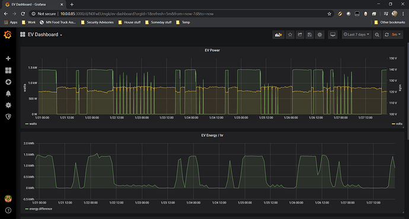Click the volts legend color swatch

coord(394,124)
